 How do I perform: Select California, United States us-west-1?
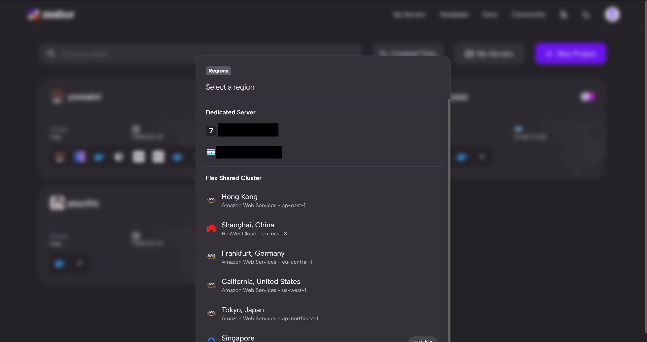tap(264, 285)
